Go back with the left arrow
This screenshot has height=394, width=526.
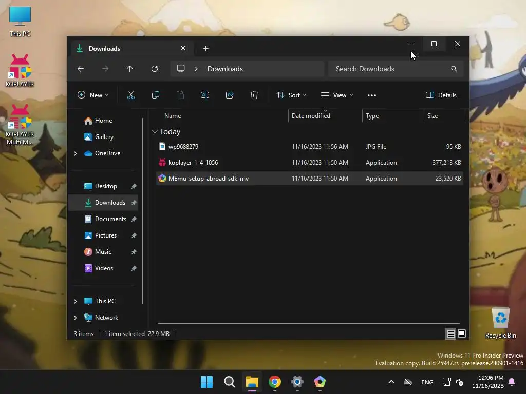[x=81, y=69]
